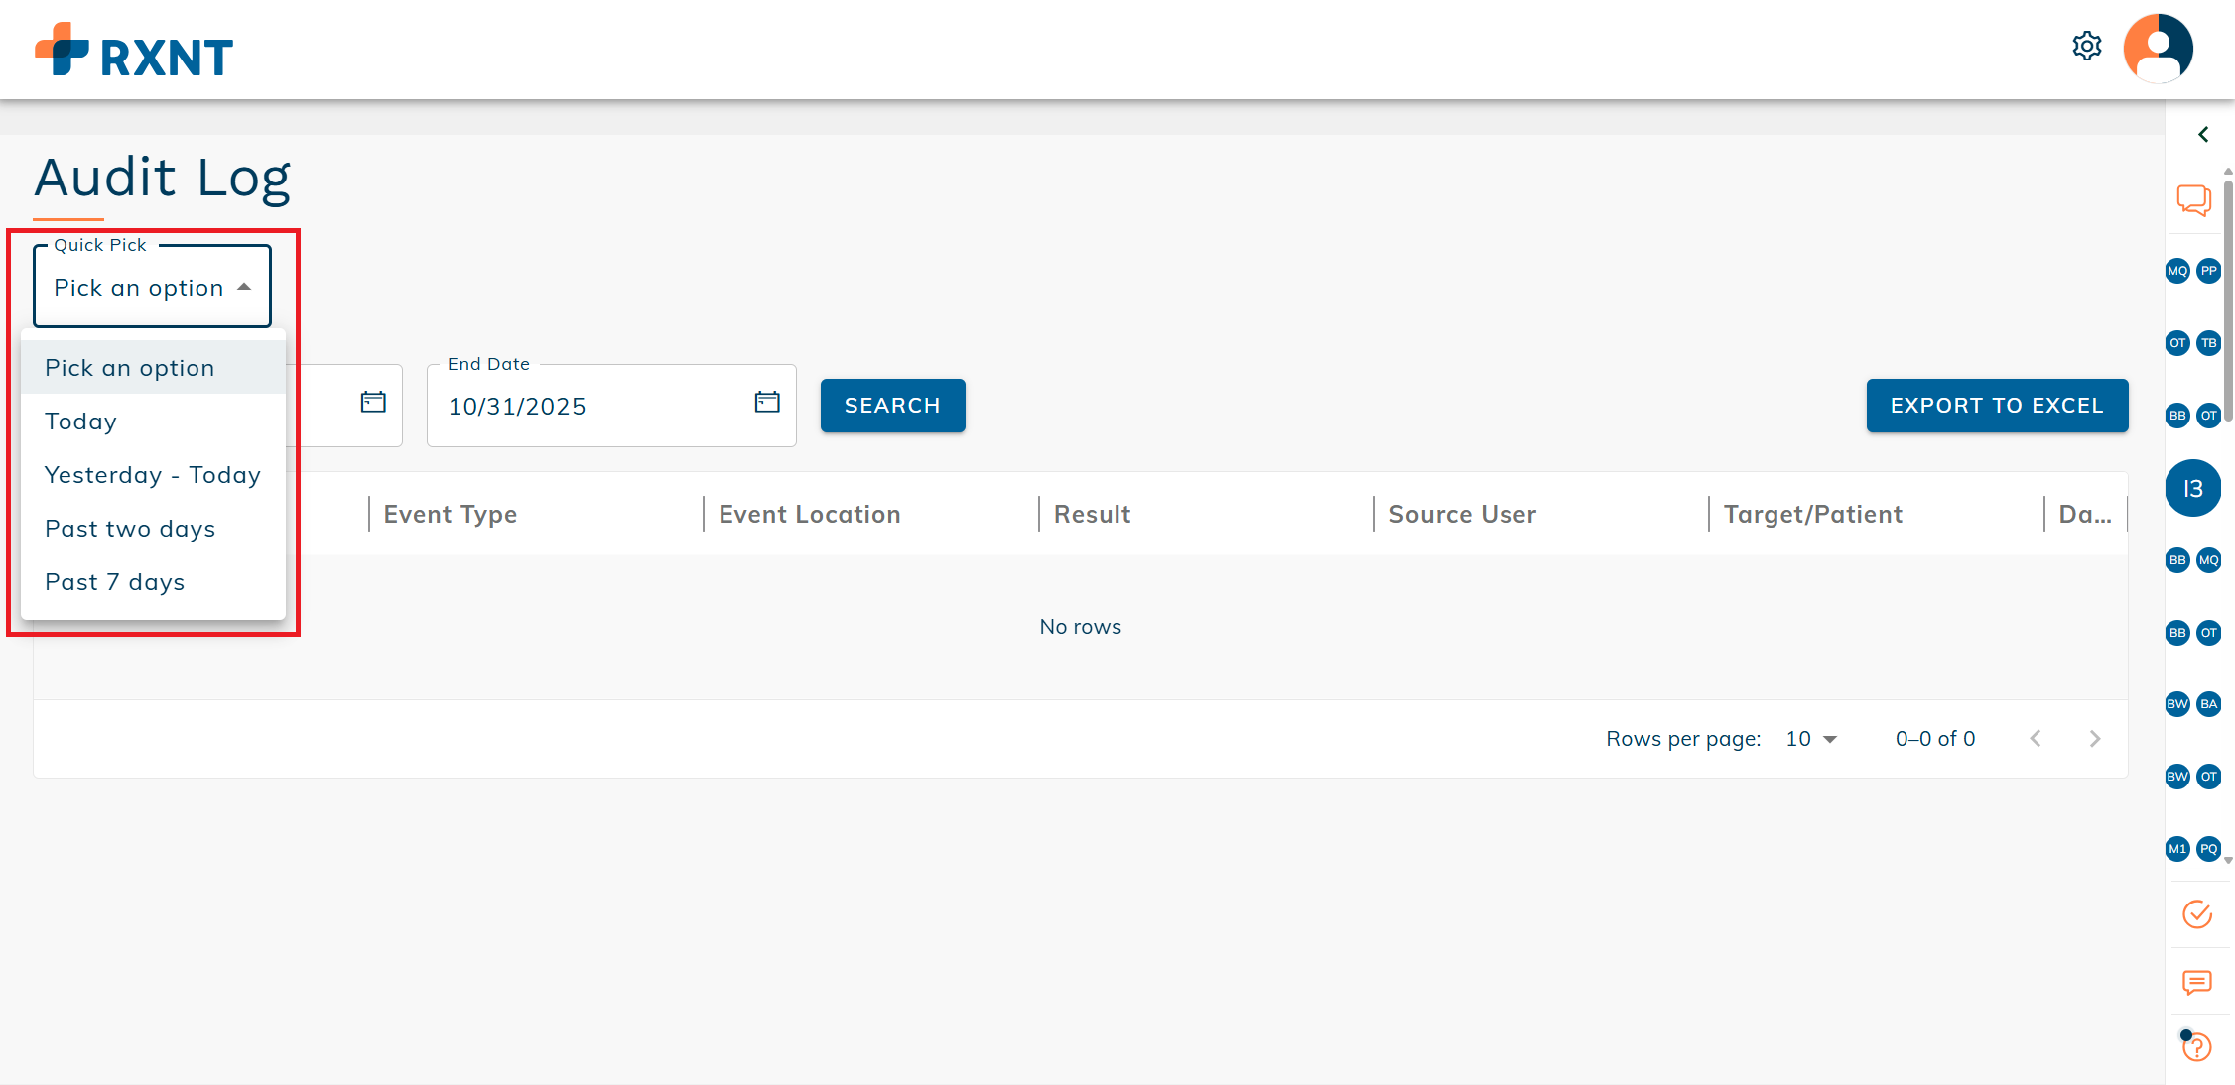Viewport: 2235px width, 1085px height.
Task: Select the I3 conversation avatar
Action: tap(2192, 488)
